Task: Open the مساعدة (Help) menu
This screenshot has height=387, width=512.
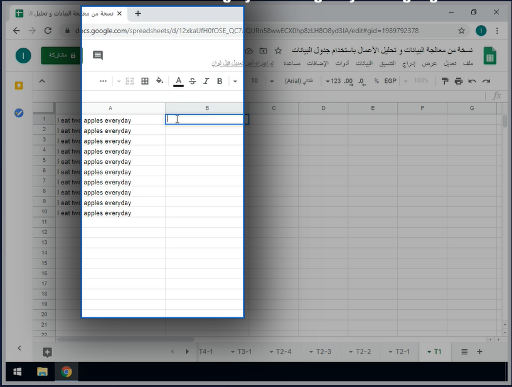Action: (292, 63)
